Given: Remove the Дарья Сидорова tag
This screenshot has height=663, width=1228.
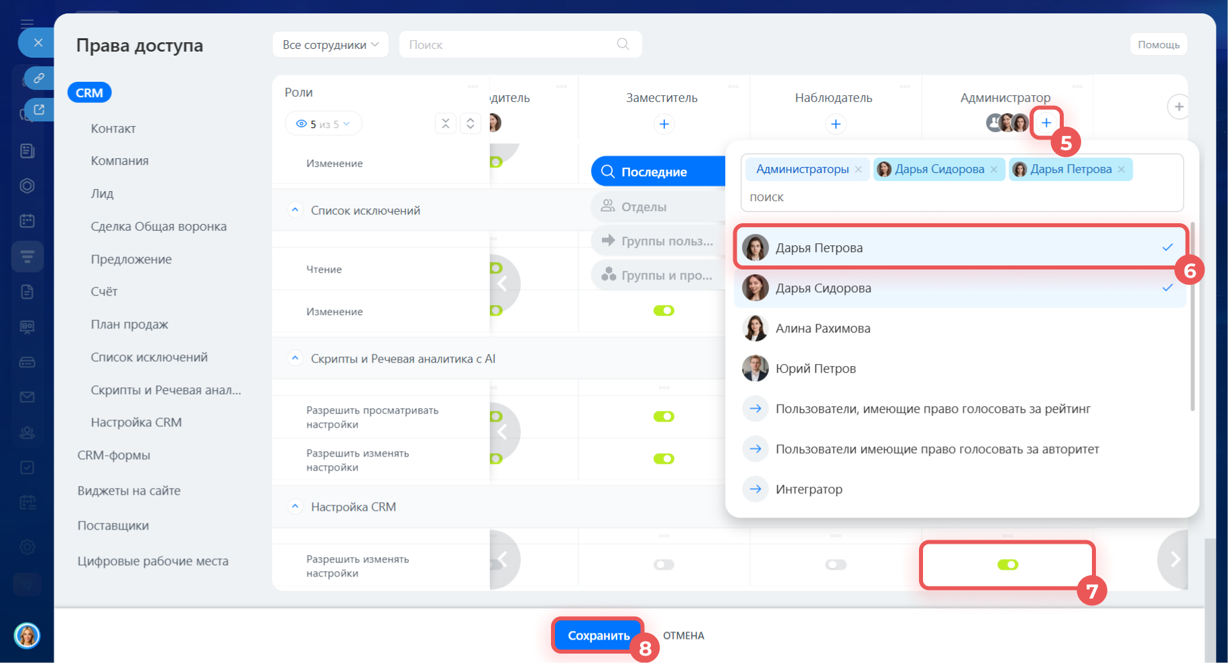Looking at the screenshot, I should pos(994,170).
